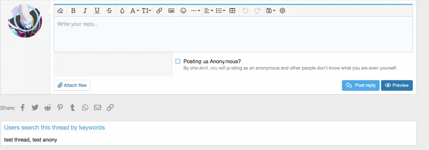Open the more options ellipsis menu

point(195,11)
